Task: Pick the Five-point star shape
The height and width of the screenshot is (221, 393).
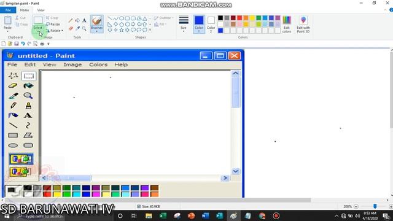Action: [122, 30]
